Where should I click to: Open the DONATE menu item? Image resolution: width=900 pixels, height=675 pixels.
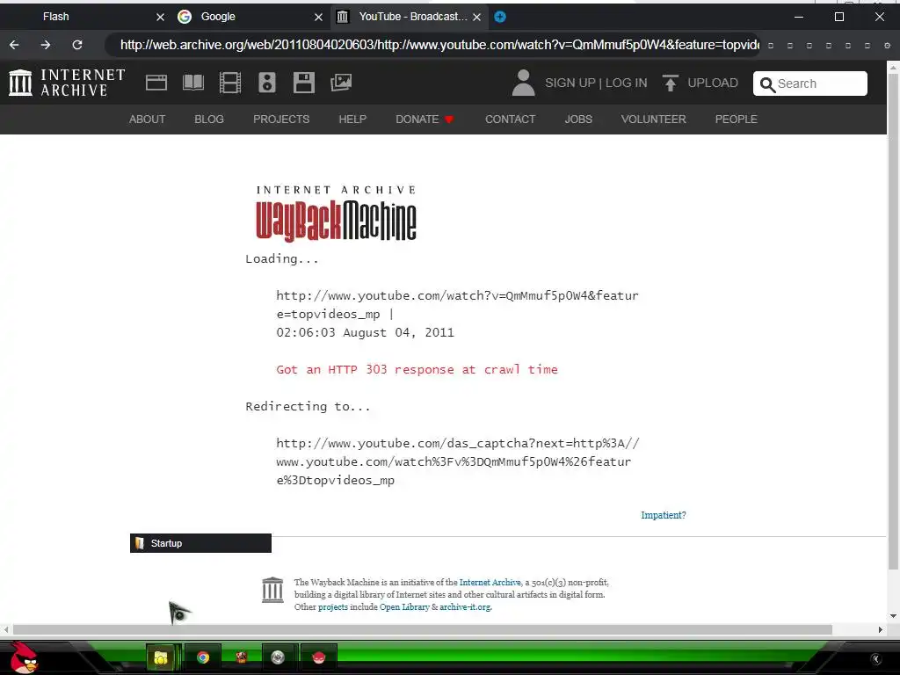[425, 120]
